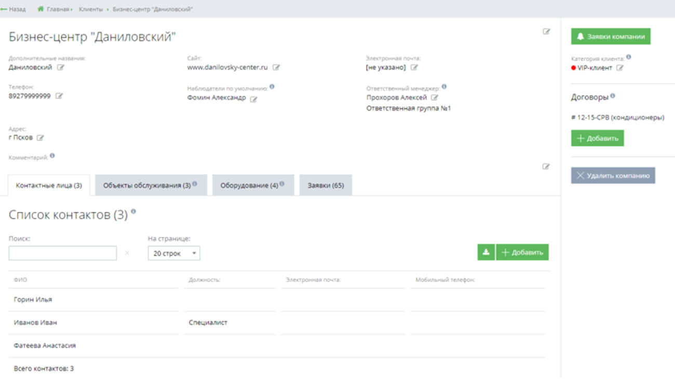Viewport: 675px width, 379px height.
Task: Switch to 'Объекты обслуживания (3)' tab
Action: [x=151, y=186]
